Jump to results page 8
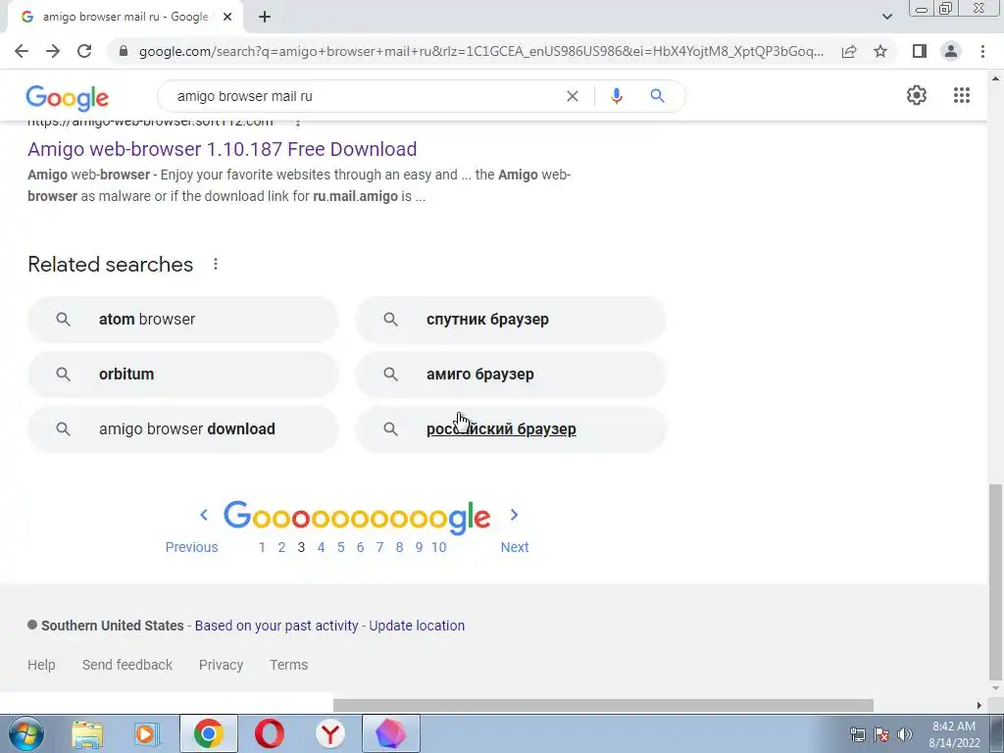1004x753 pixels. 399,547
